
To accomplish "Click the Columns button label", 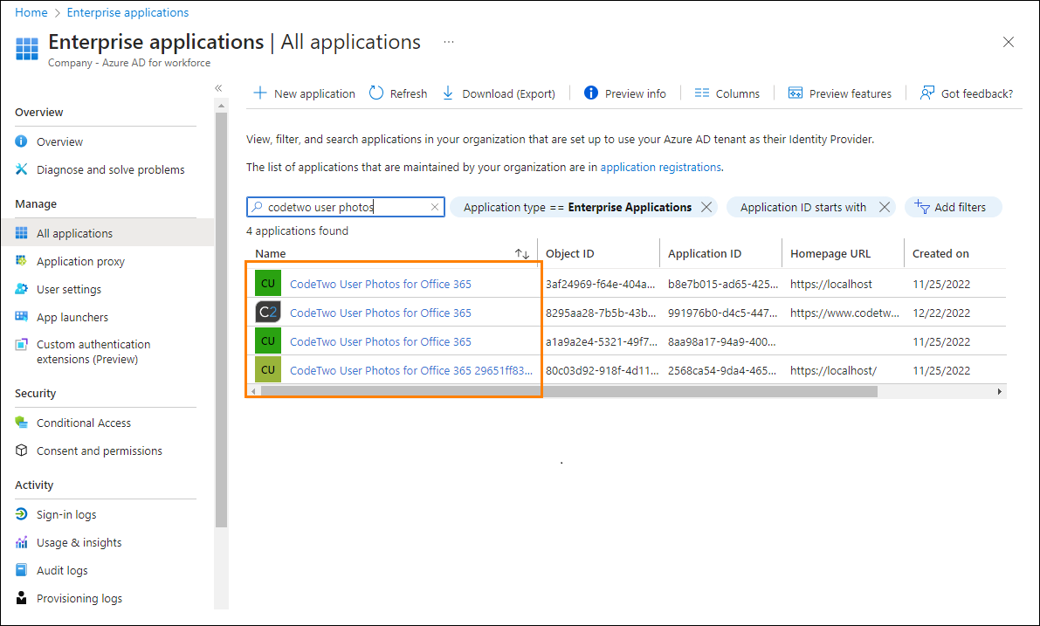I will coord(738,93).
